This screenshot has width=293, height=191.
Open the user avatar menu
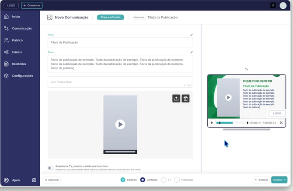pyautogui.click(x=283, y=6)
